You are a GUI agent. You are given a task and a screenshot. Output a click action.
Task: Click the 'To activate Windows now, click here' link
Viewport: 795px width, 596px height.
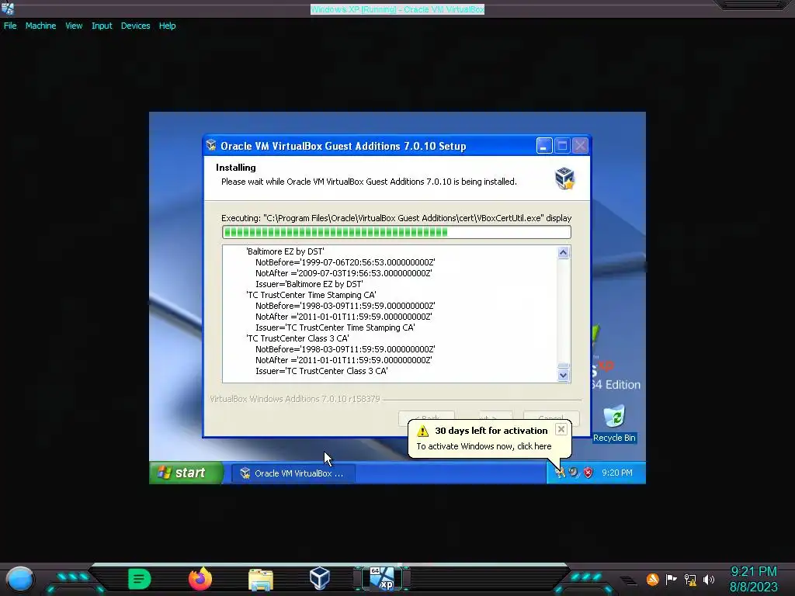click(484, 446)
